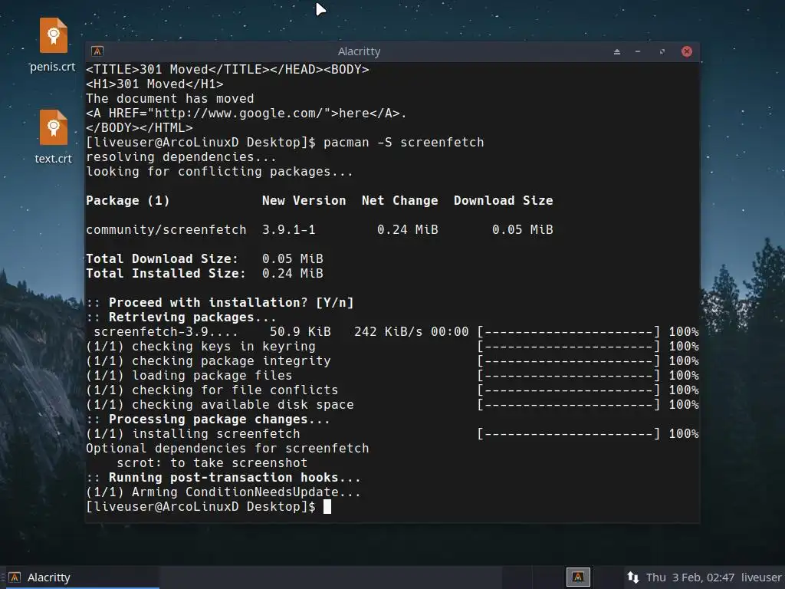Click the '<H1>301 Moved</H1>' line
Screen dimensions: 785x589
click(155, 84)
